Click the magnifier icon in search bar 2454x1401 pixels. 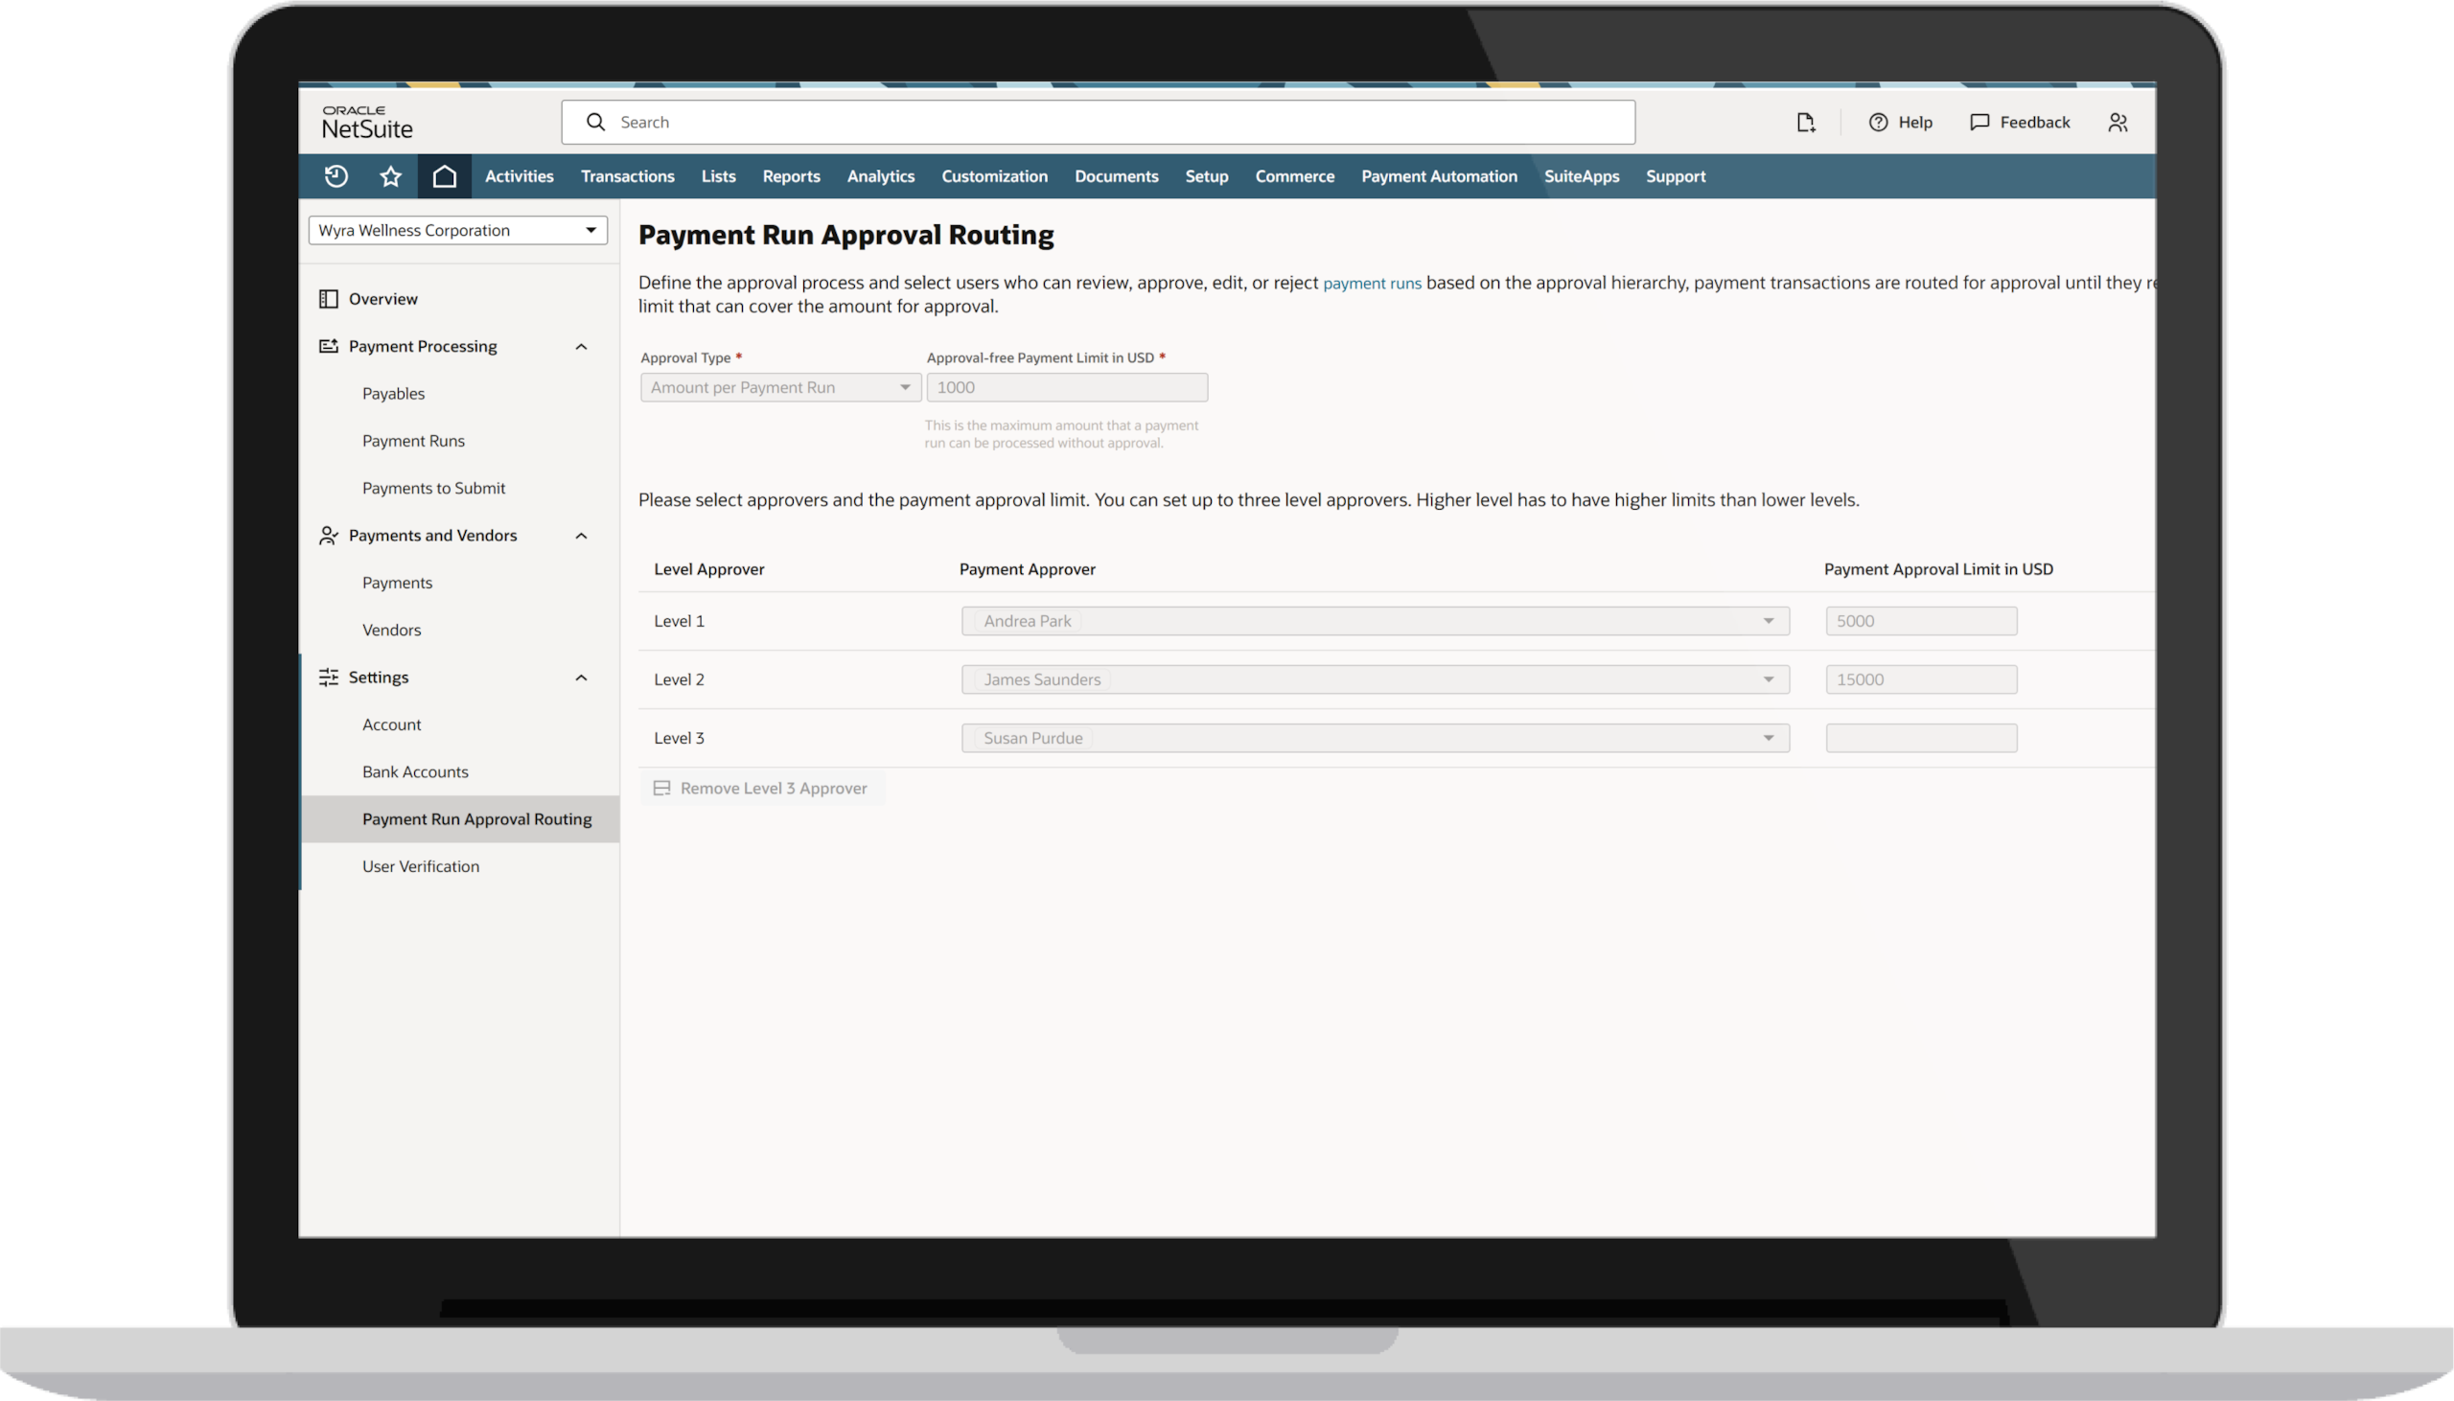pyautogui.click(x=595, y=123)
